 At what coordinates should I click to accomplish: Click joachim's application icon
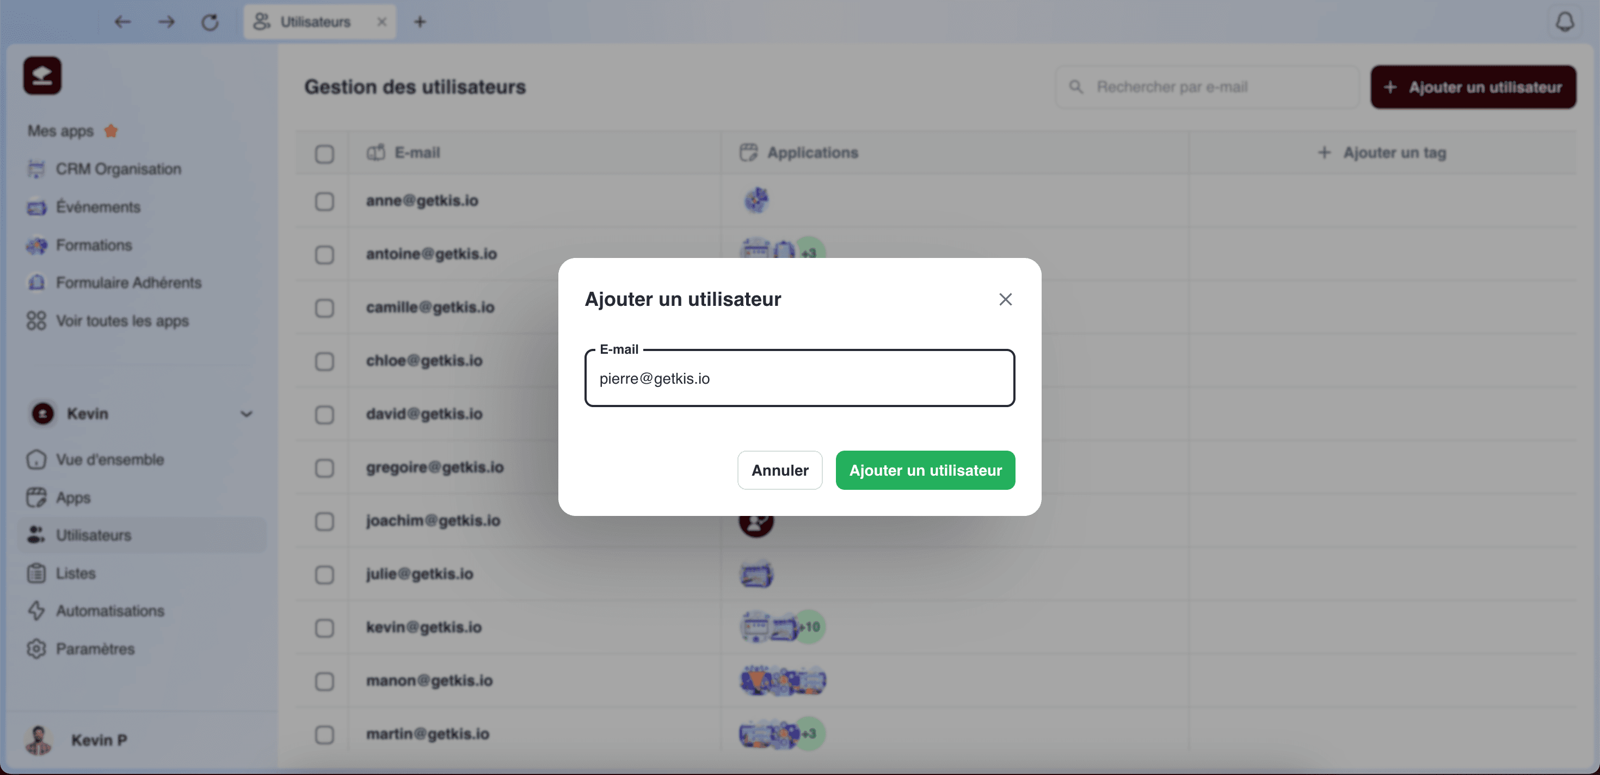[x=756, y=525]
